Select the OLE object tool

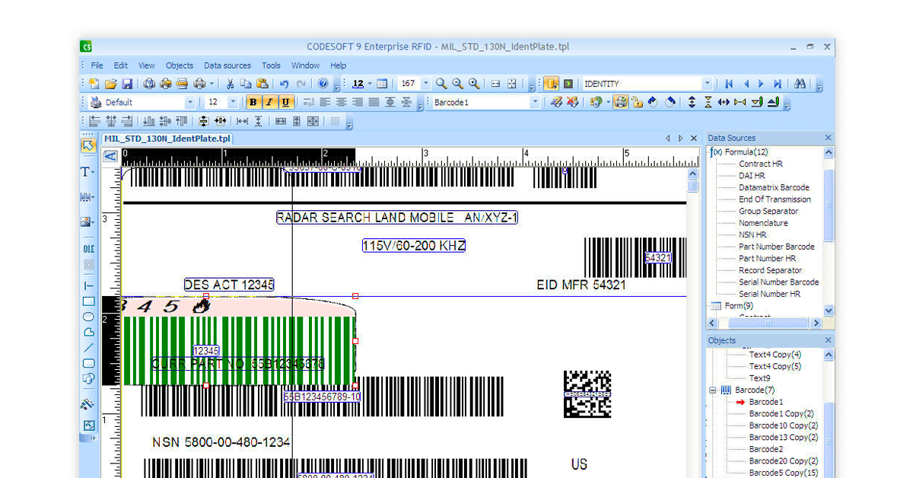coord(88,249)
